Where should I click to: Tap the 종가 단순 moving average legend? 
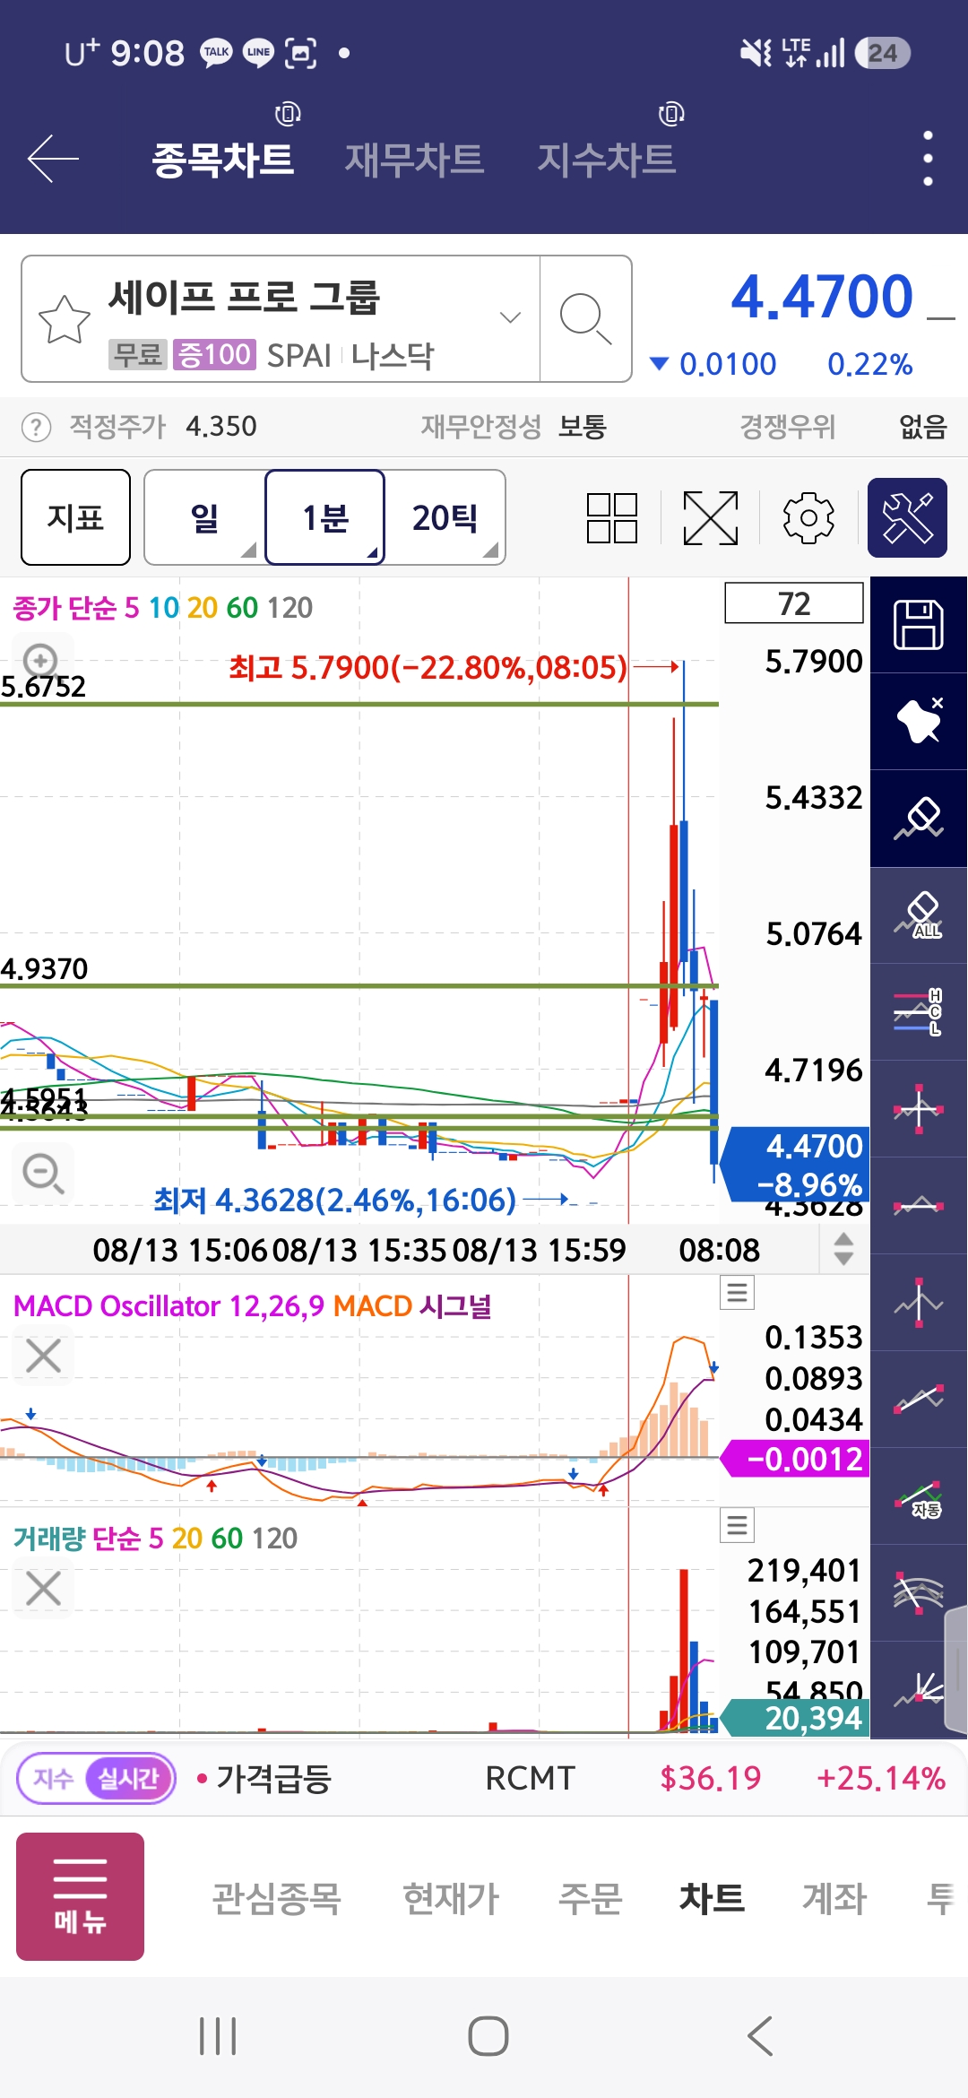pyautogui.click(x=163, y=608)
